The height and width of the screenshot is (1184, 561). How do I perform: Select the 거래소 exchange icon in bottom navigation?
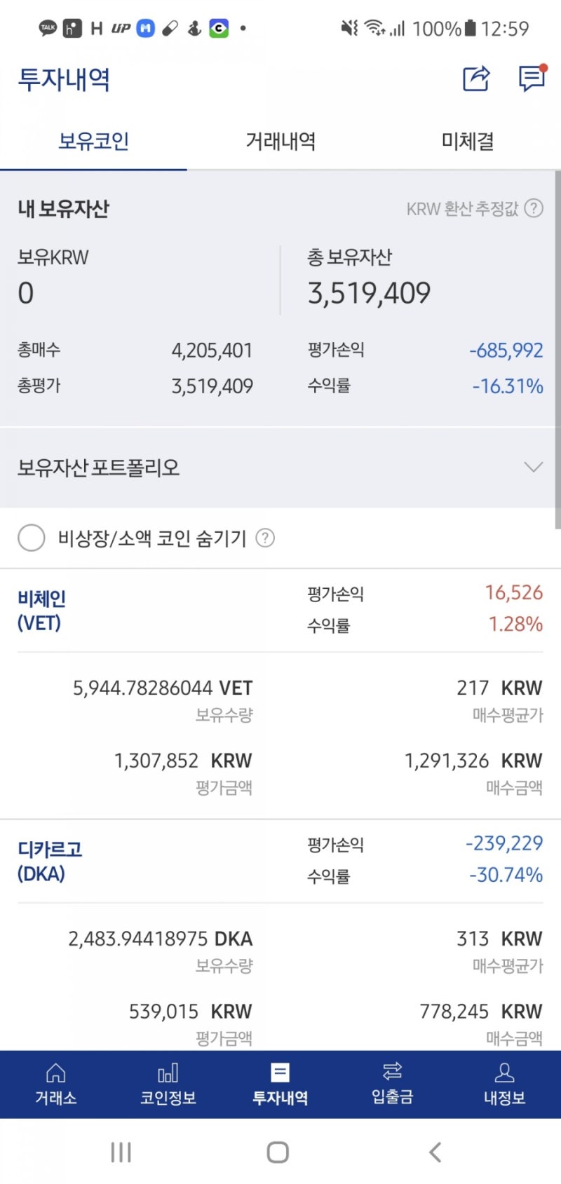(55, 1083)
